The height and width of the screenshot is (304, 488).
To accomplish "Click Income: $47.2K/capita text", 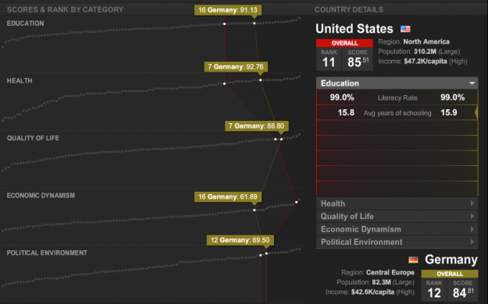I will click(x=422, y=62).
